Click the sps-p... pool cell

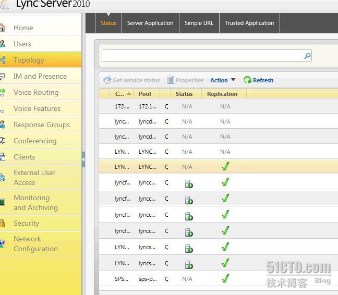click(148, 279)
